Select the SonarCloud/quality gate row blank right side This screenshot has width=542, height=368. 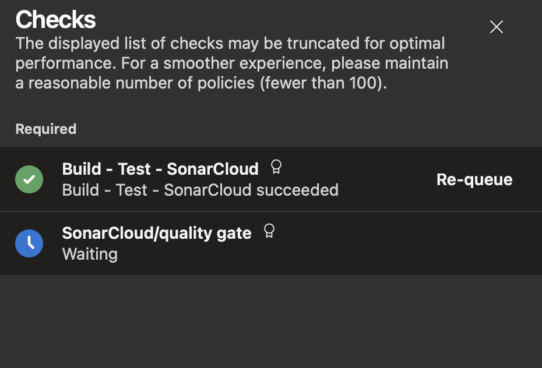[x=408, y=243]
